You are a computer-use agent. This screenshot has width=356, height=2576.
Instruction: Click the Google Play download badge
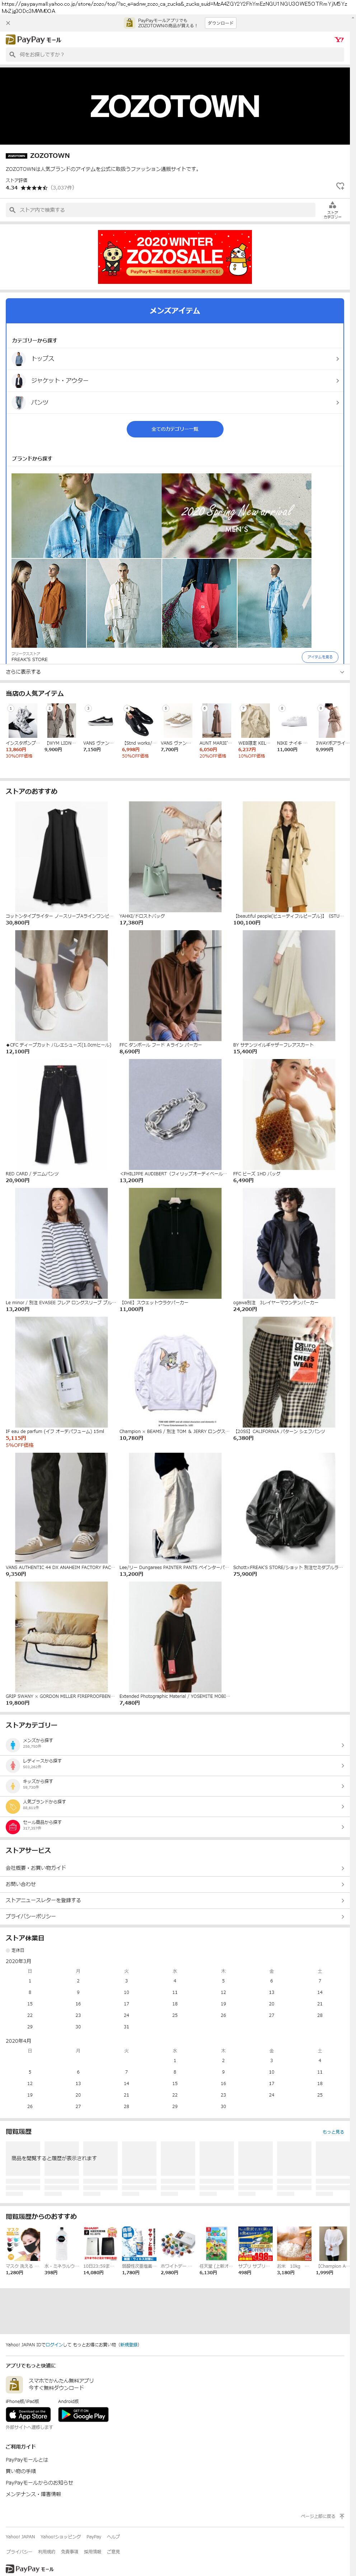pos(83,2413)
